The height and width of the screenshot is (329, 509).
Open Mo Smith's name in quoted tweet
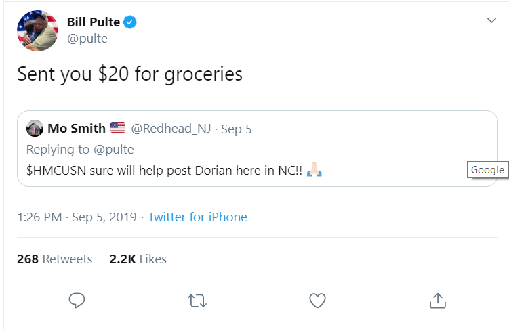click(77, 129)
